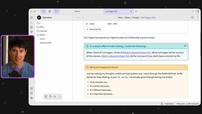Screen dimensions: 202x114
Task: Click bullet text That reminds me...
Action: click(x=99, y=82)
